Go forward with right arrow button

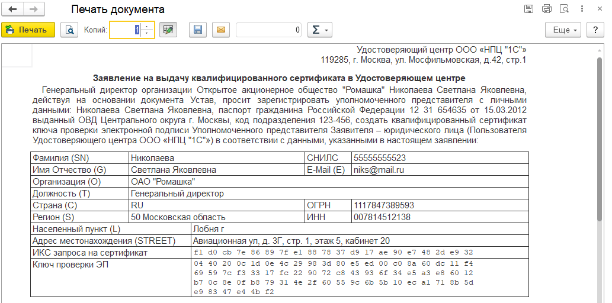pyautogui.click(x=34, y=9)
